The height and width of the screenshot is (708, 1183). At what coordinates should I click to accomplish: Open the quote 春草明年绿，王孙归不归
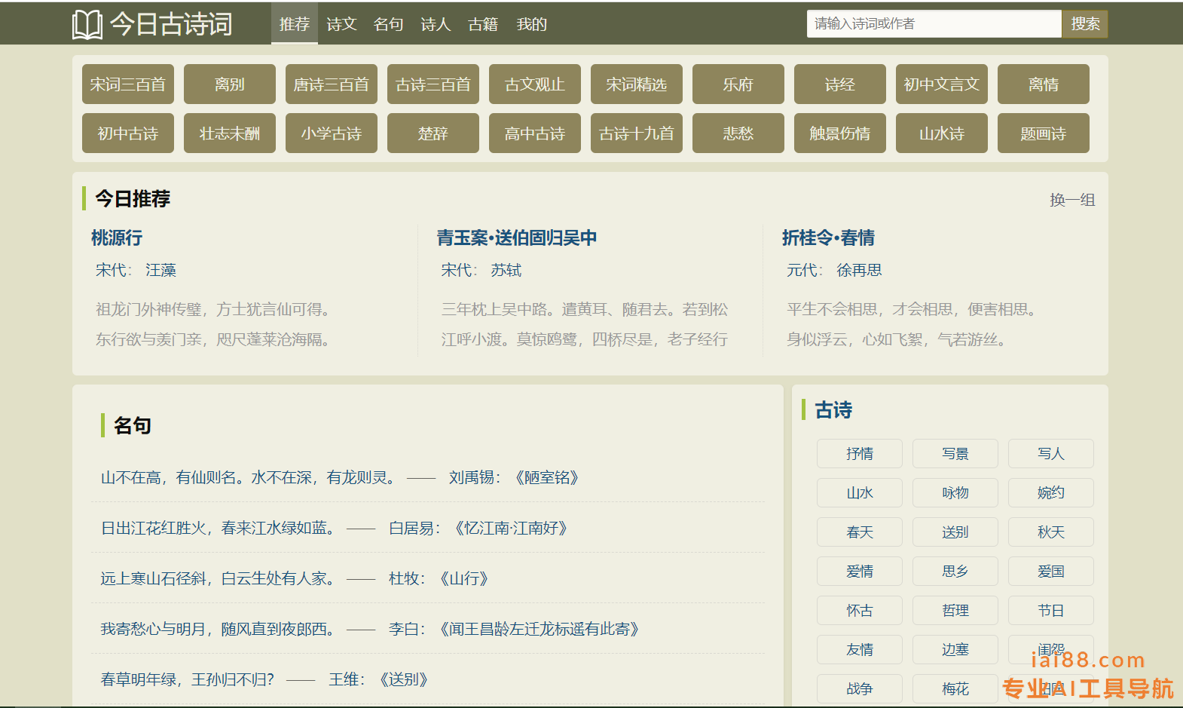coord(188,679)
